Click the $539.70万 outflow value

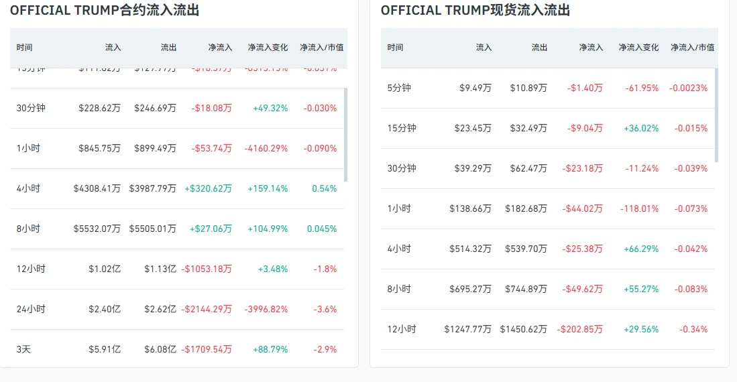526,249
